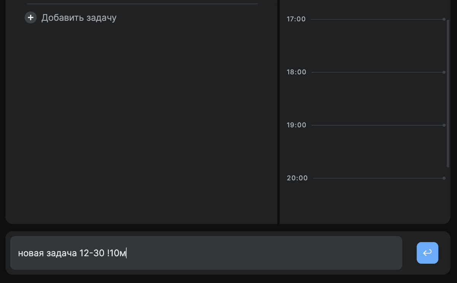This screenshot has width=457, height=283.
Task: Click the 17:00 horizontal grid line
Action: (377, 19)
